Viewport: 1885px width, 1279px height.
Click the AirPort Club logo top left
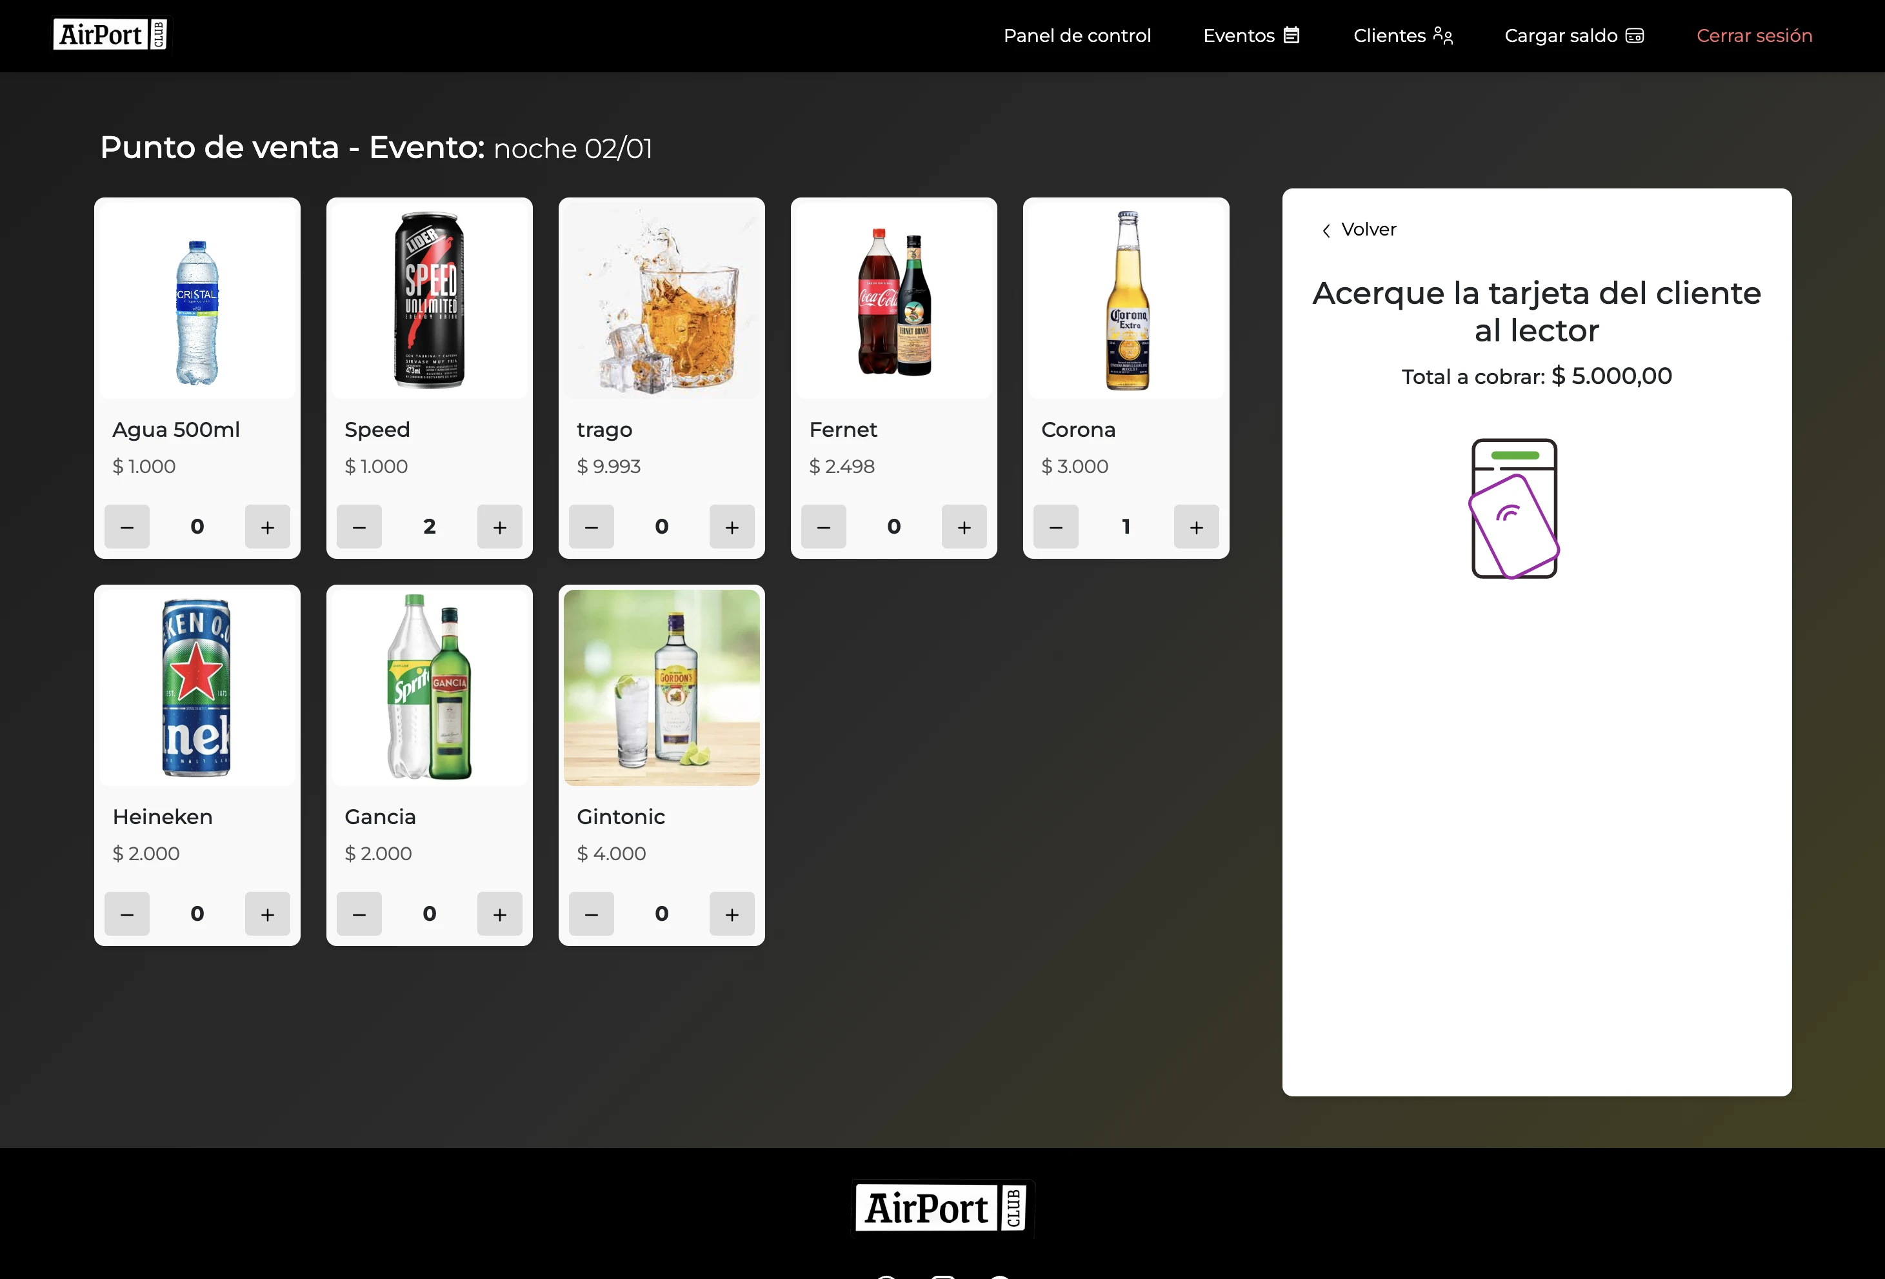(x=110, y=34)
